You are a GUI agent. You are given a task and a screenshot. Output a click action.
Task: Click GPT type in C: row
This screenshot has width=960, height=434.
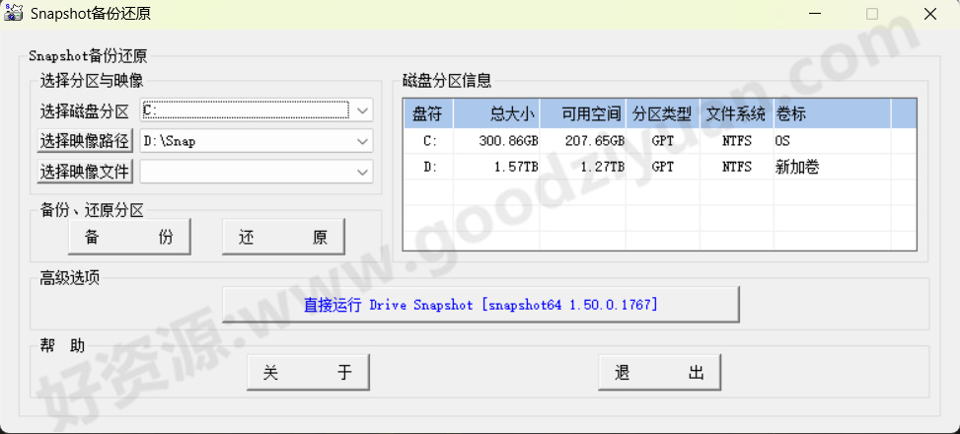(663, 141)
